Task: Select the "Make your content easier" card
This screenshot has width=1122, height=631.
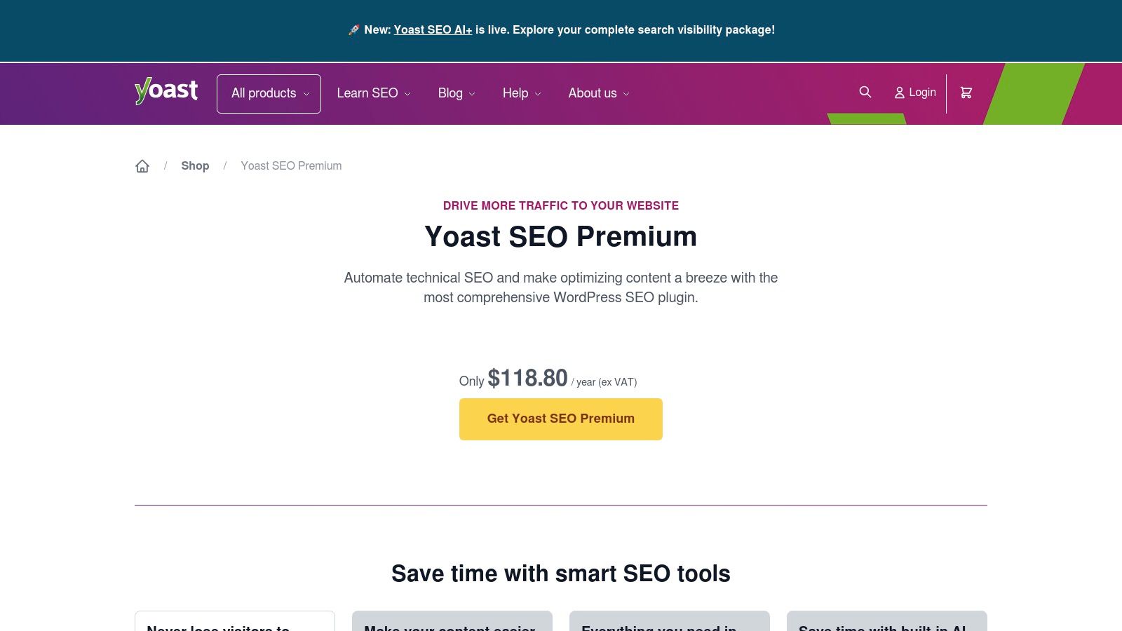Action: pos(452,623)
